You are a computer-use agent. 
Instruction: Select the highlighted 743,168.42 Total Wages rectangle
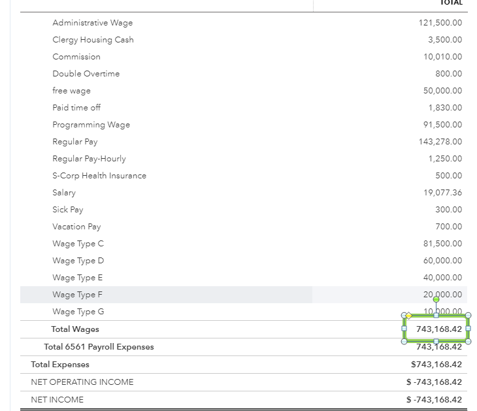[x=436, y=329]
